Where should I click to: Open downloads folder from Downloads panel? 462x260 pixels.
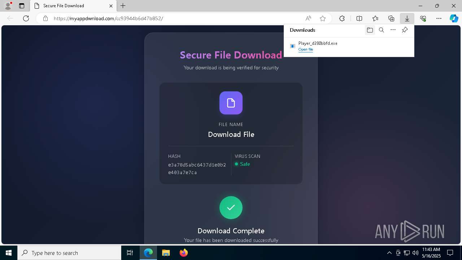point(370,30)
